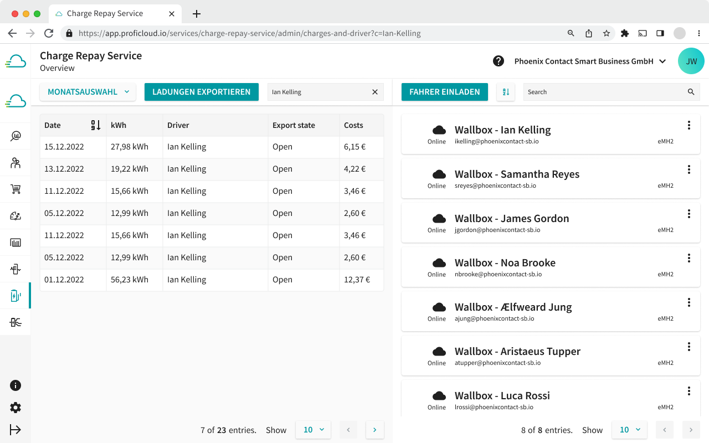Viewport: 709px width, 443px height.
Task: Expand the Phoenix Contact Smart Business GmbH menu
Action: pyautogui.click(x=590, y=61)
